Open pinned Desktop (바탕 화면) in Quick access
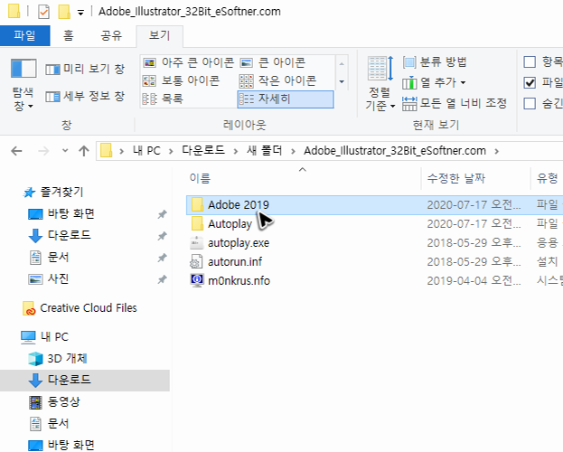The image size is (563, 452). 61,213
